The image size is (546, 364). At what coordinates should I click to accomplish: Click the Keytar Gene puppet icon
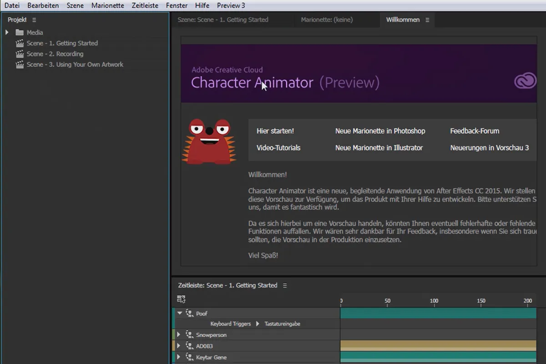coord(190,357)
